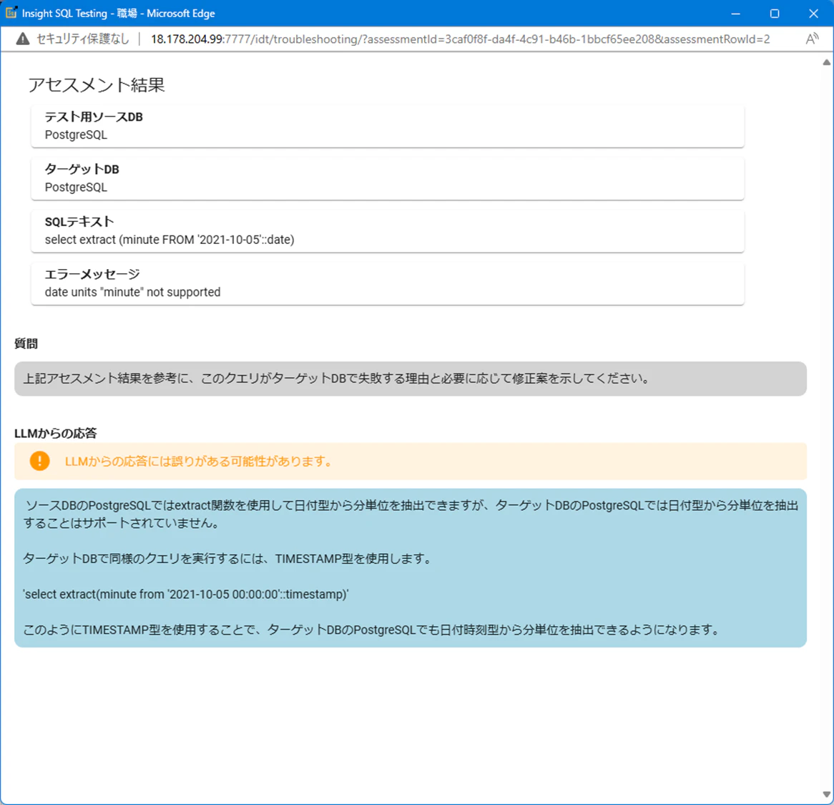Image resolution: width=834 pixels, height=805 pixels.
Task: Click the セキュリティ保護なし label
Action: 82,39
